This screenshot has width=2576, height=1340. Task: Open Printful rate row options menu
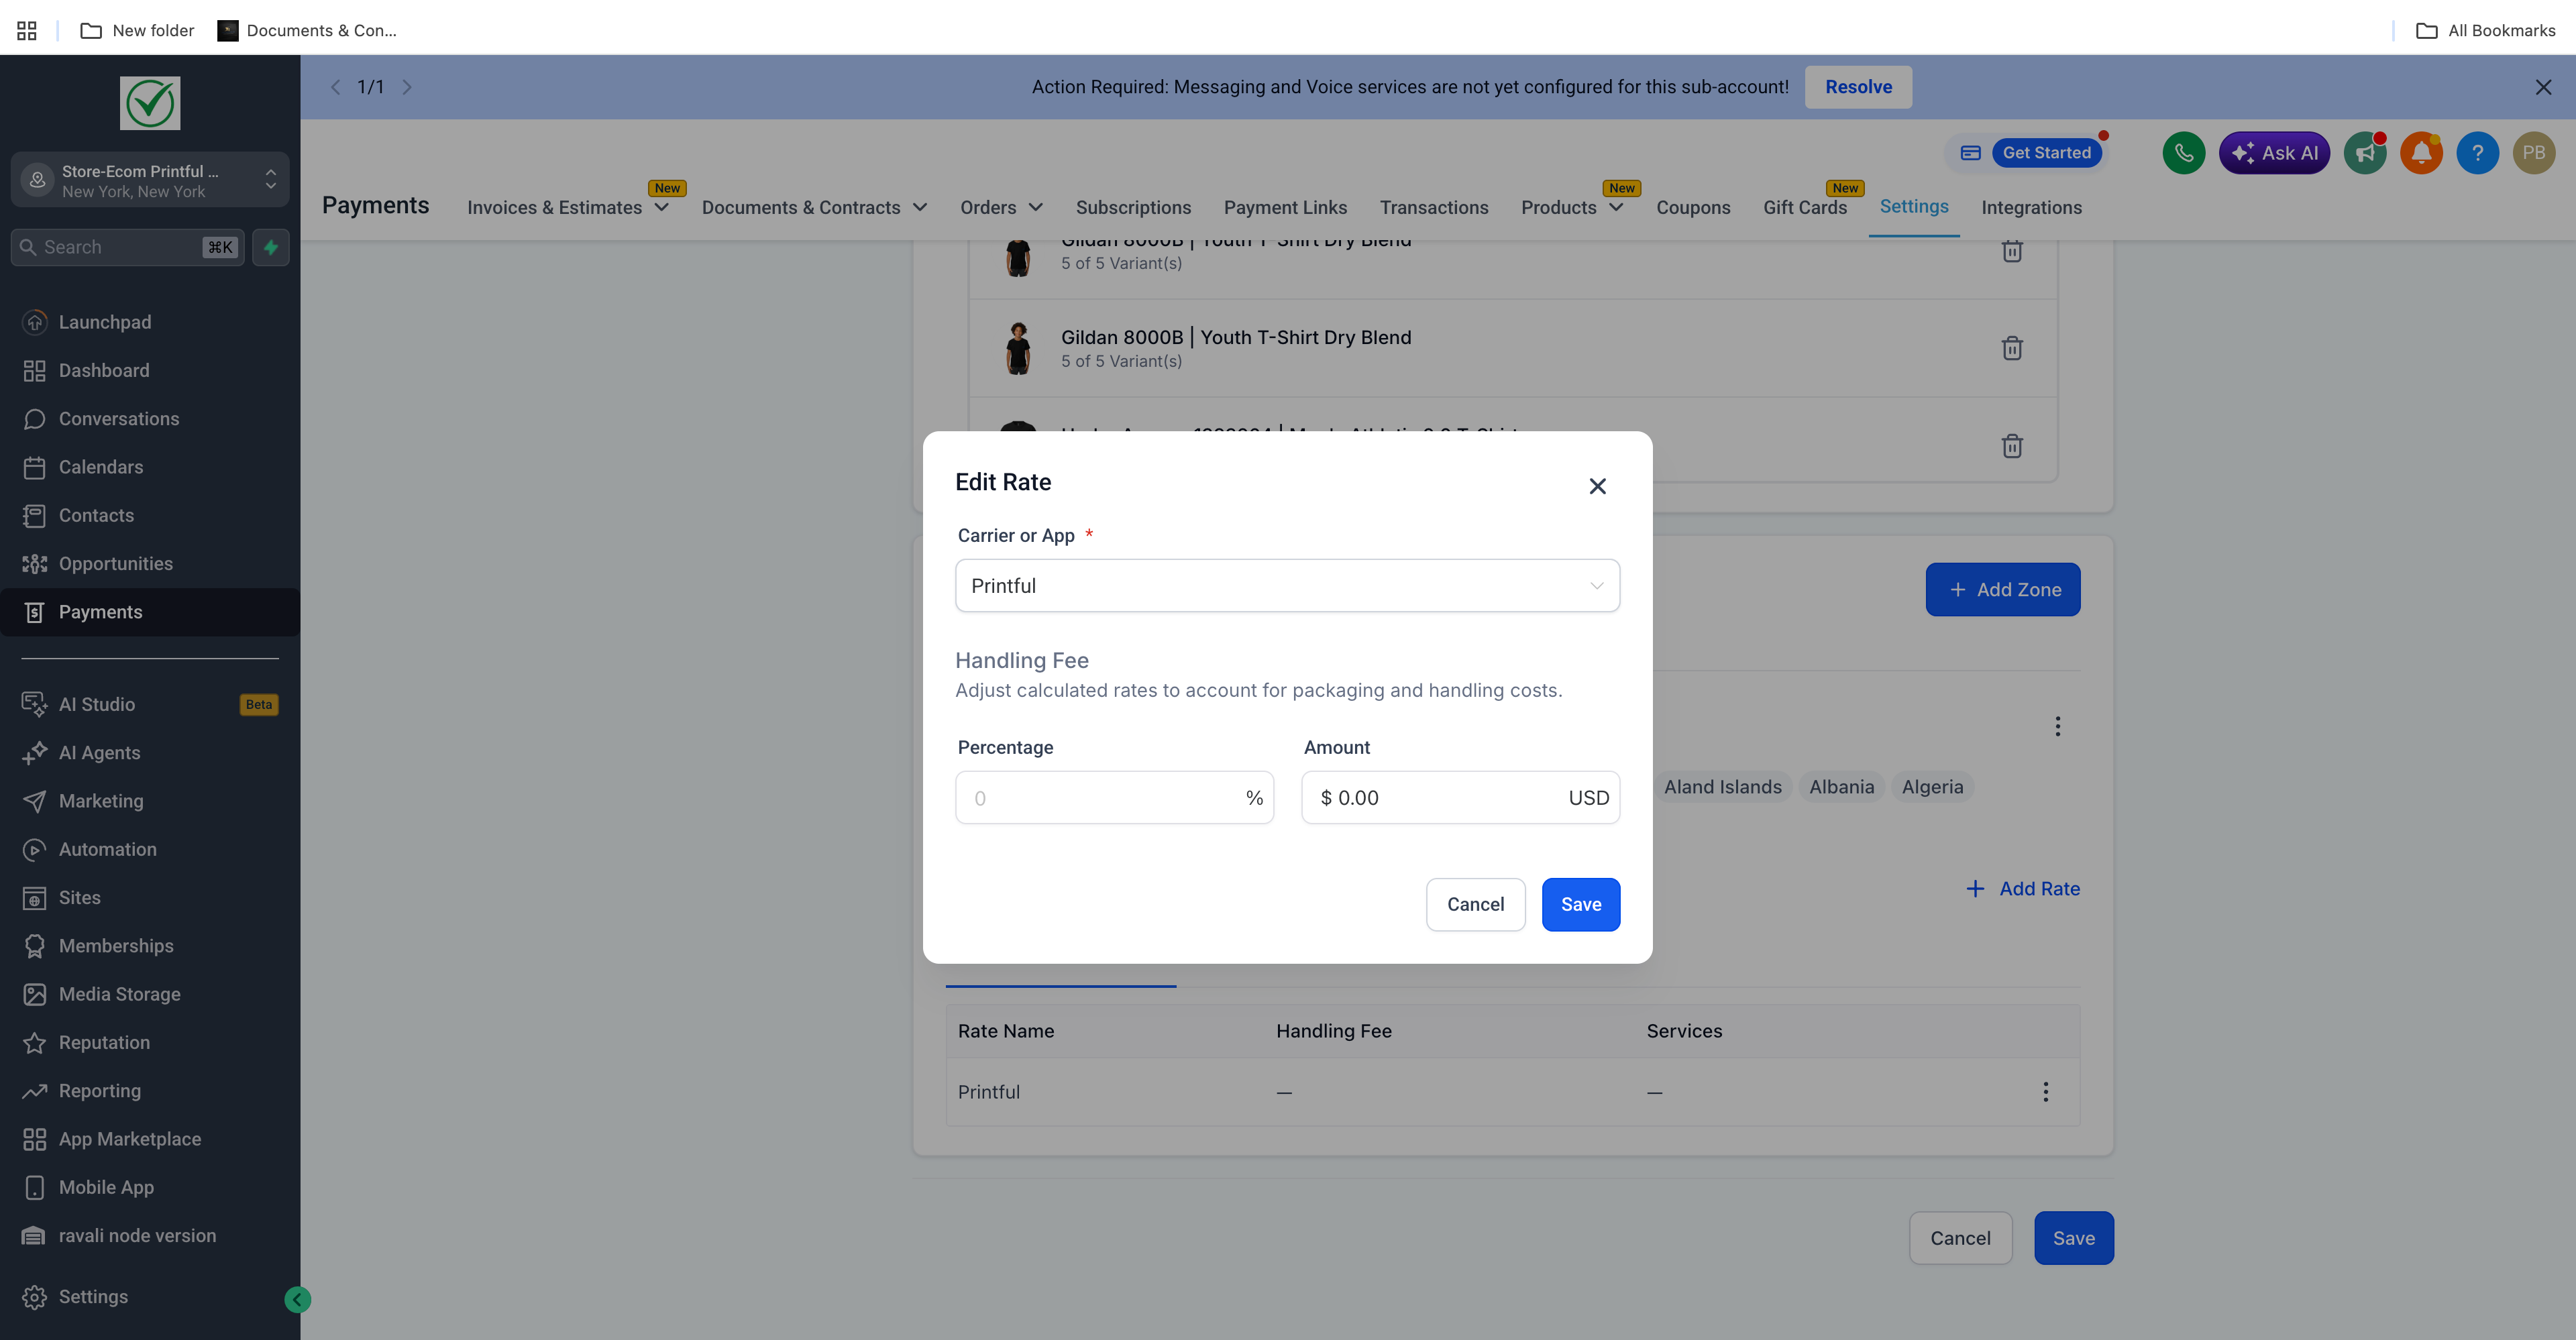click(2045, 1092)
